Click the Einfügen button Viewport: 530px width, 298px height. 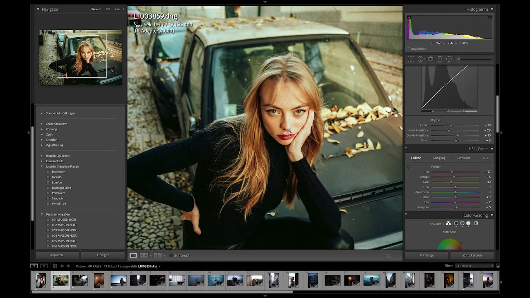[x=103, y=255]
